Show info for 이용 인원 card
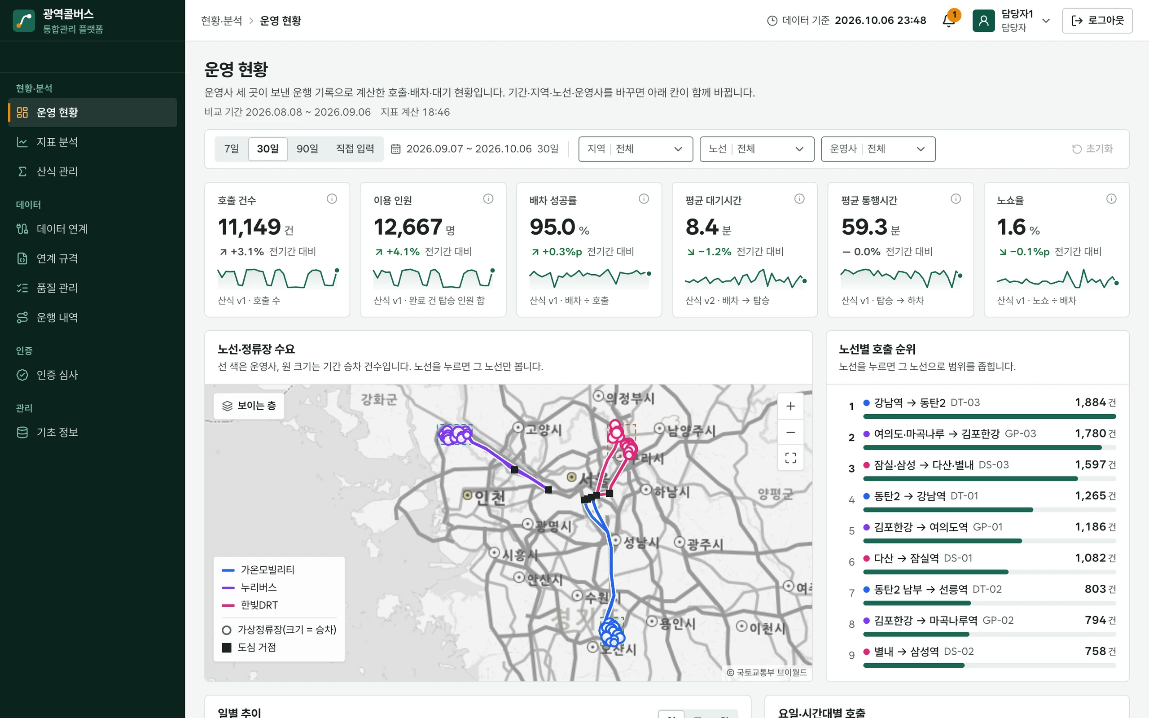 488,198
